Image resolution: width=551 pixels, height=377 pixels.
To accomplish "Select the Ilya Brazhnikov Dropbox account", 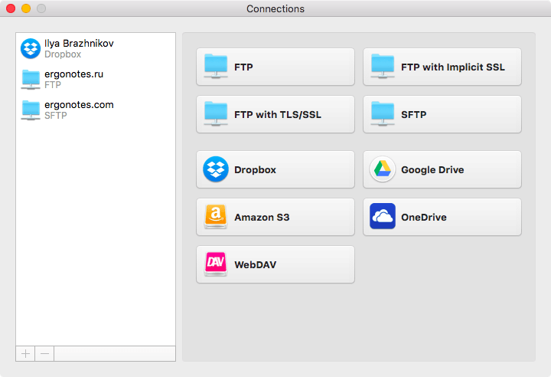I will click(x=96, y=48).
